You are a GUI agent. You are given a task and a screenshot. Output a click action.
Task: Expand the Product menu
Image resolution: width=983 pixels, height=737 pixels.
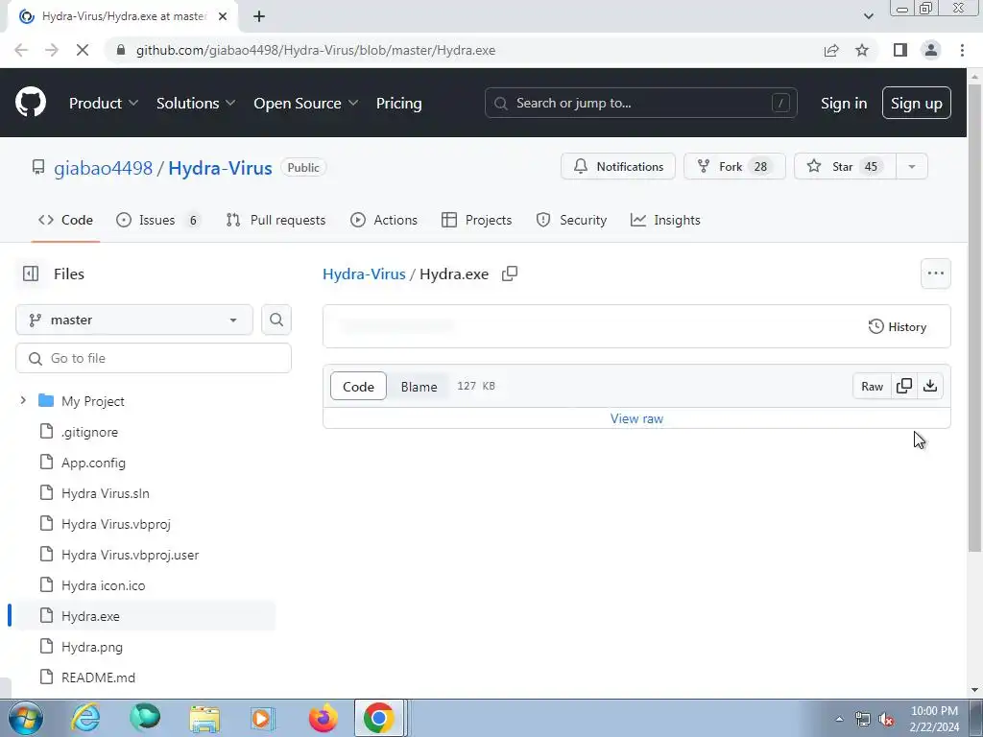point(104,103)
